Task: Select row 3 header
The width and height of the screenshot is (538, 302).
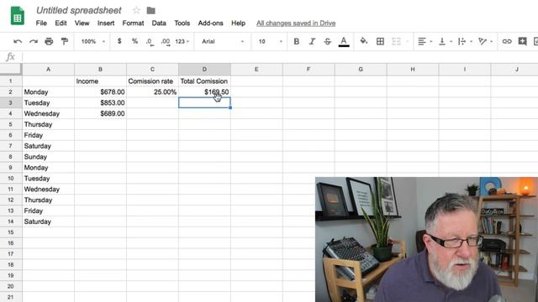Action: point(11,102)
